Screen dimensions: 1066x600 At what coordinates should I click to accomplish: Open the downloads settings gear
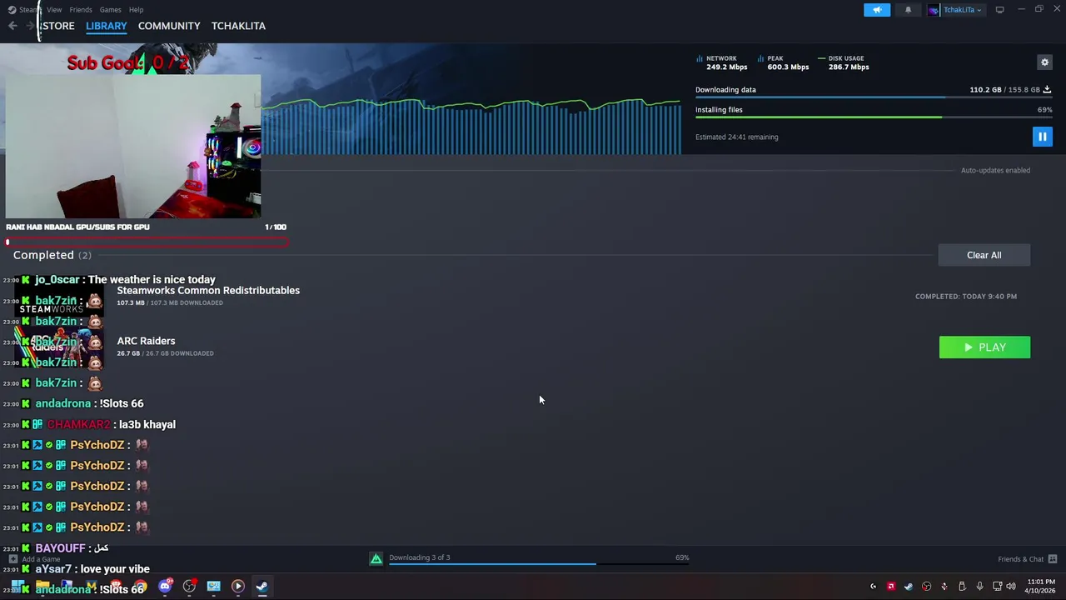point(1044,62)
